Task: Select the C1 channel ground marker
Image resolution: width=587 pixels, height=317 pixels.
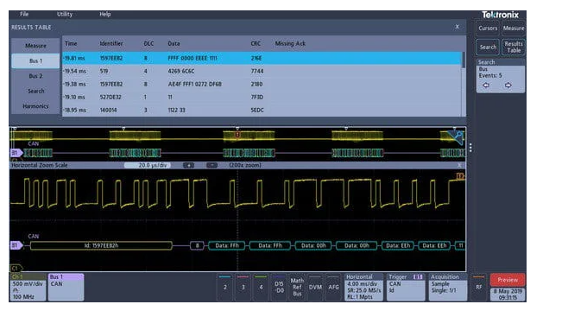Action: [16, 268]
